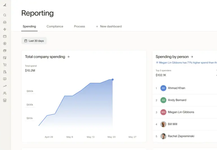Select Bill Will in top spenders
The height and width of the screenshot is (150, 217).
(173, 124)
